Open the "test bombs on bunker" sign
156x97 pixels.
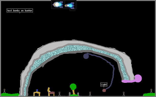[x=20, y=10]
